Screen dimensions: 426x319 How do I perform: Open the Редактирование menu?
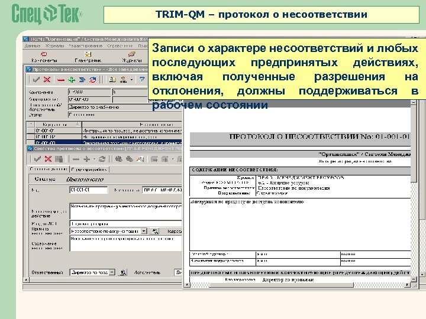pos(86,46)
